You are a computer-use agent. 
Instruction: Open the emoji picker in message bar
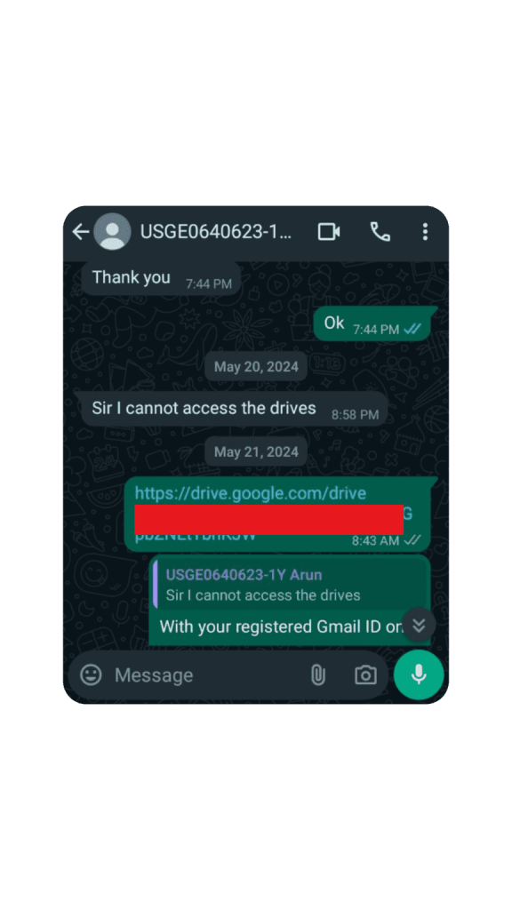(x=91, y=675)
